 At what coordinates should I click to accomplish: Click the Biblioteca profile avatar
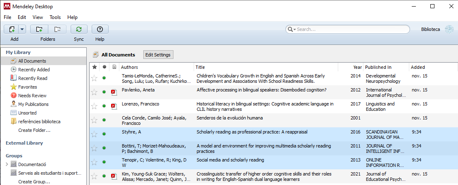click(449, 29)
